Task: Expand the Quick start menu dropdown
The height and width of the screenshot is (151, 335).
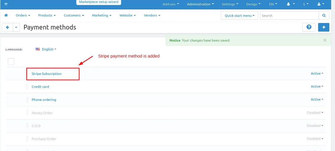Action: [x=240, y=16]
